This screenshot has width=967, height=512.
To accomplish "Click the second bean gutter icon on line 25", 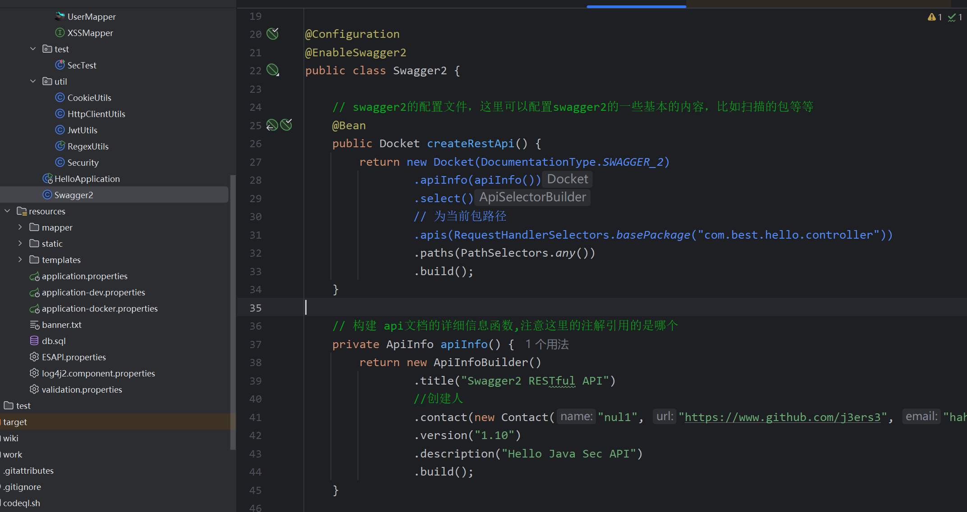I will coord(286,125).
